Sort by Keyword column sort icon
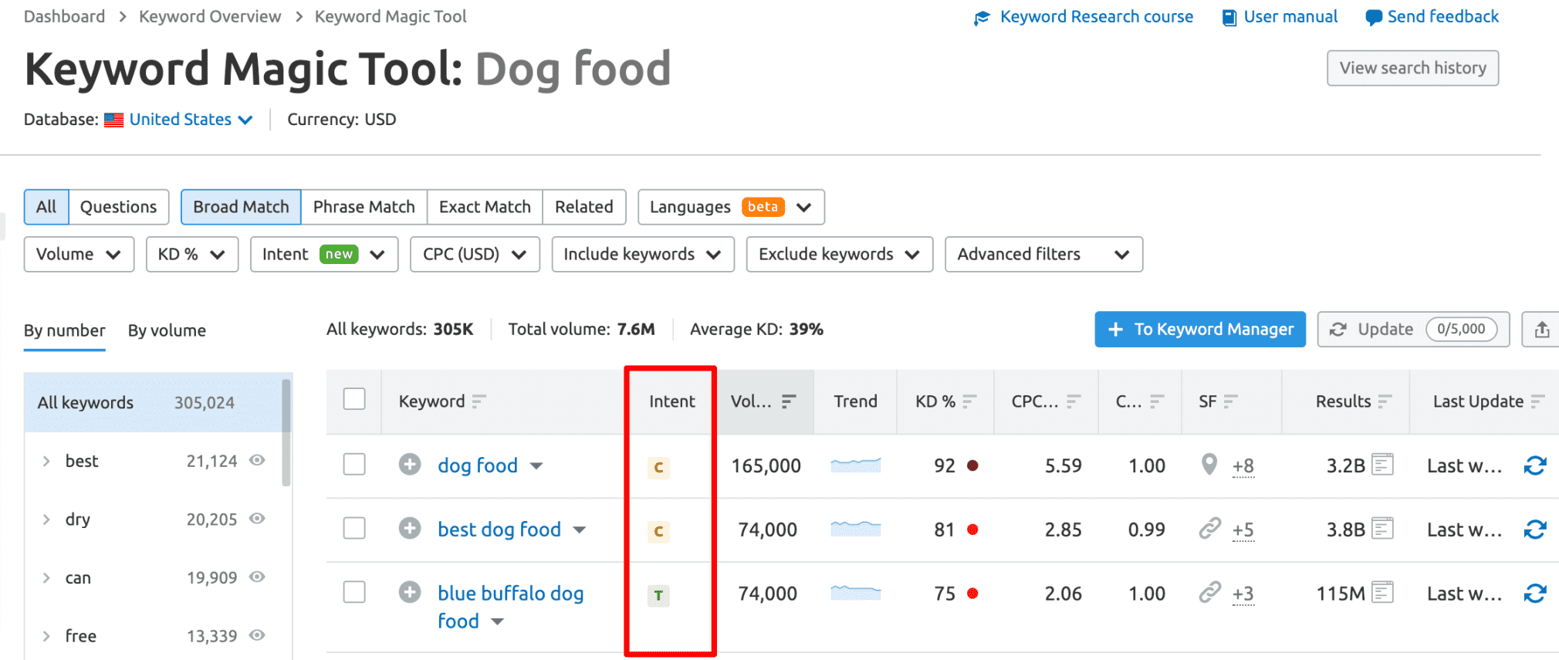 click(x=479, y=401)
